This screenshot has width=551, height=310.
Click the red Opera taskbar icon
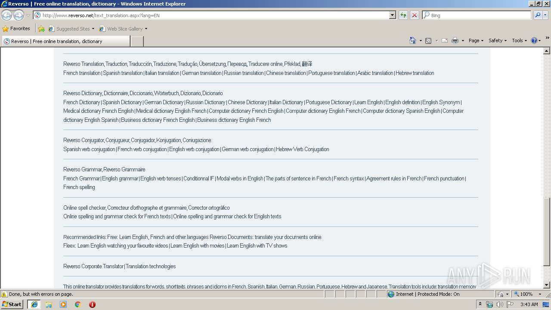[x=92, y=304]
